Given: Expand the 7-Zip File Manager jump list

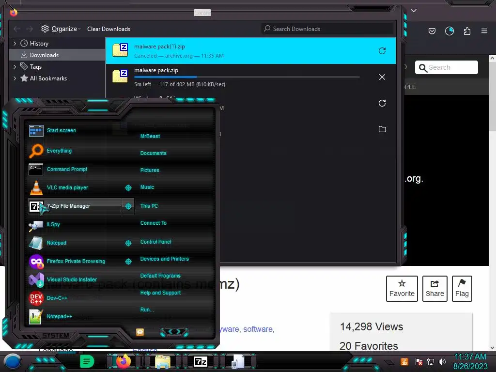Looking at the screenshot, I should tap(128, 206).
